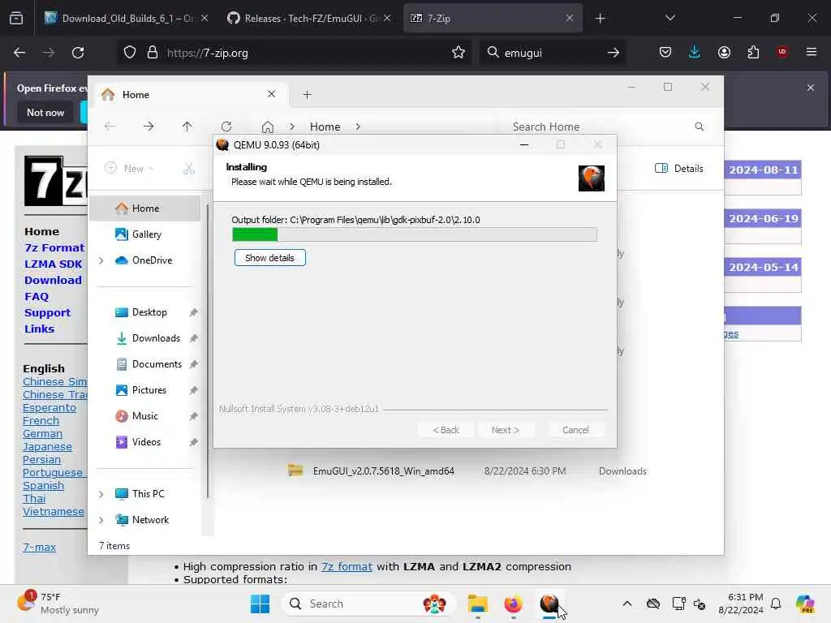
Task: Click the Explorer up-directory arrow
Action: (x=187, y=126)
